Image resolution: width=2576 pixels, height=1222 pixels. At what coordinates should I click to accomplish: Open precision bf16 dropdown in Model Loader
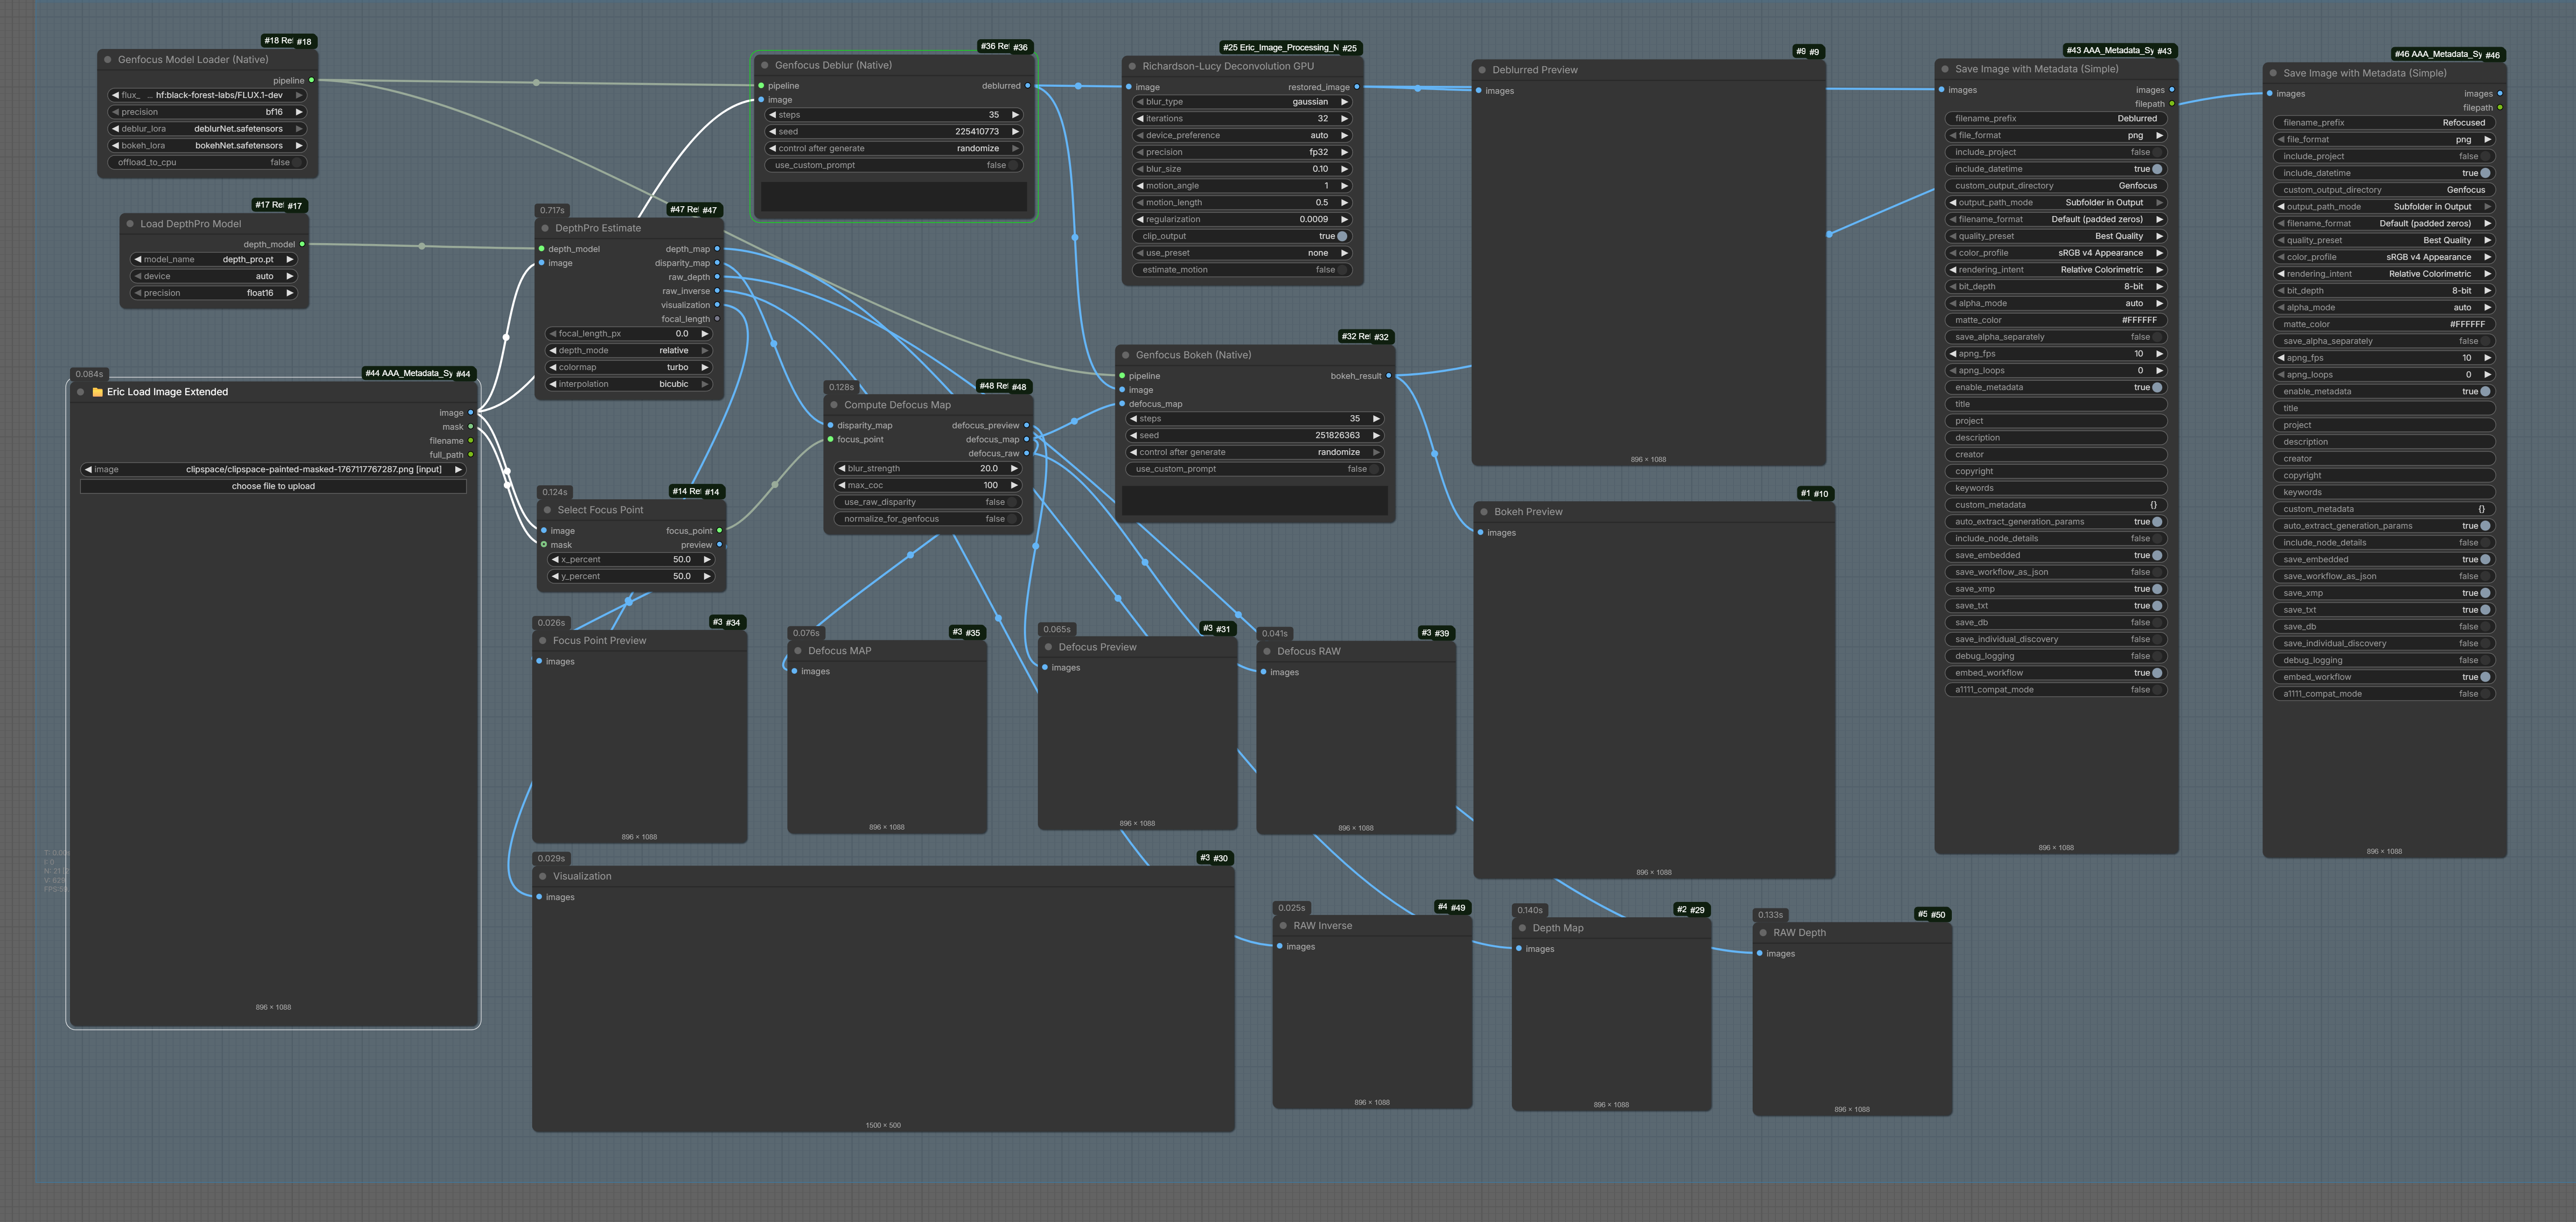coord(208,112)
